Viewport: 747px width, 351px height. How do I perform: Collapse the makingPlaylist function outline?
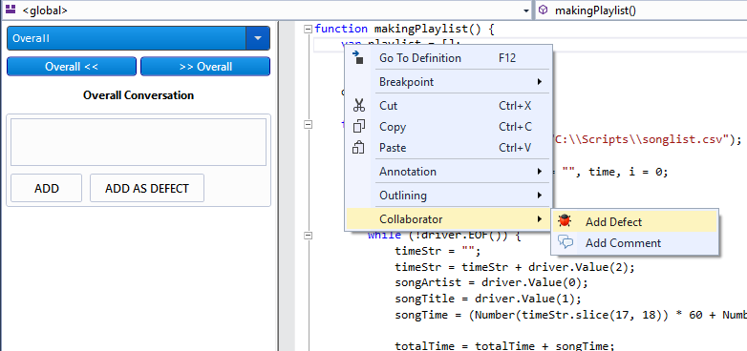308,29
